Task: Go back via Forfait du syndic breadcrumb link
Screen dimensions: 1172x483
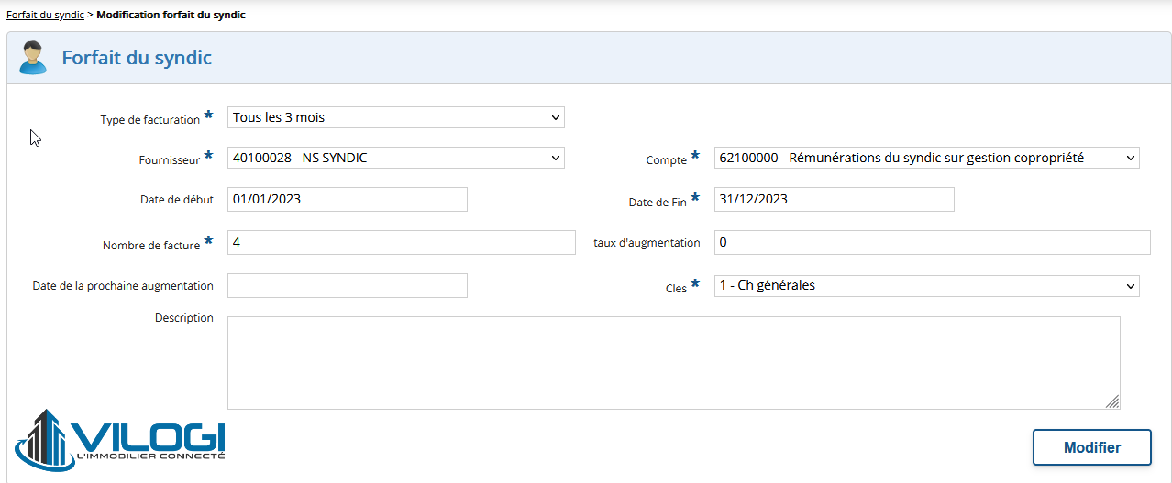Action: click(45, 15)
